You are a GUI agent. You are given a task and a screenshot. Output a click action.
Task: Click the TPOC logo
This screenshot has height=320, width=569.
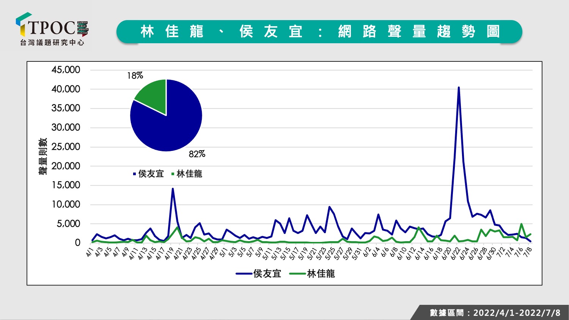[52, 25]
